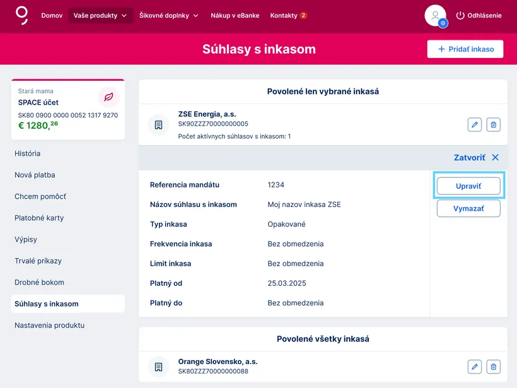
Task: Click the bank logo in header
Action: [22, 15]
